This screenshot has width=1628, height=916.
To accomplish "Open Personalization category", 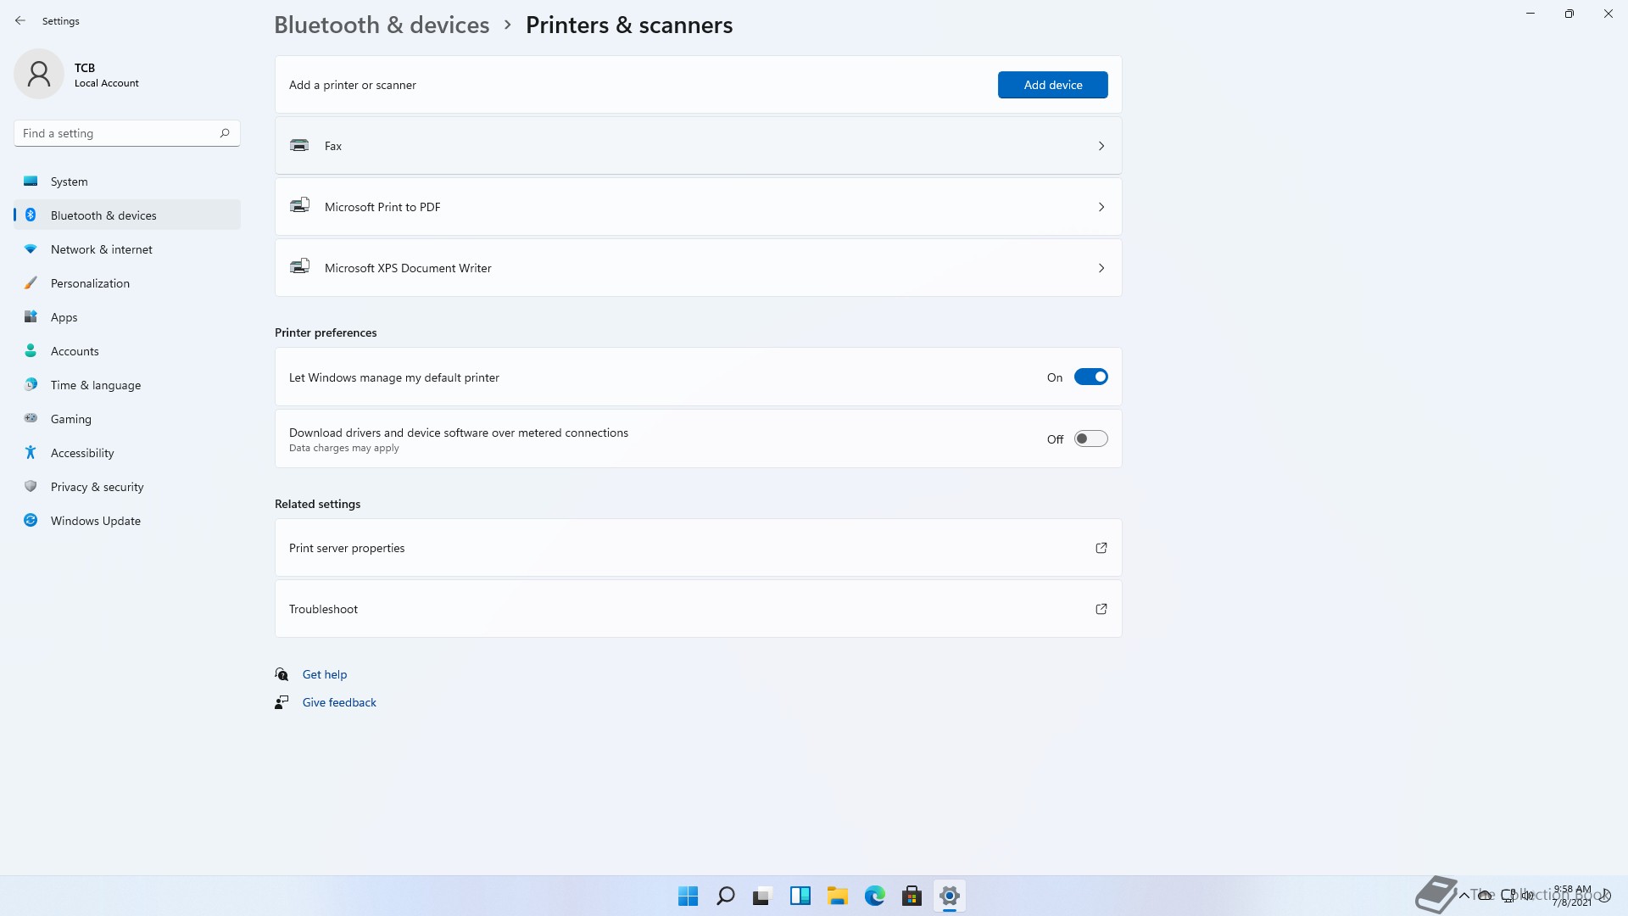I will [x=127, y=283].
